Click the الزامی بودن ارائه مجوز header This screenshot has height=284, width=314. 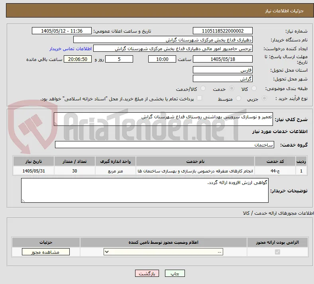[277, 242]
